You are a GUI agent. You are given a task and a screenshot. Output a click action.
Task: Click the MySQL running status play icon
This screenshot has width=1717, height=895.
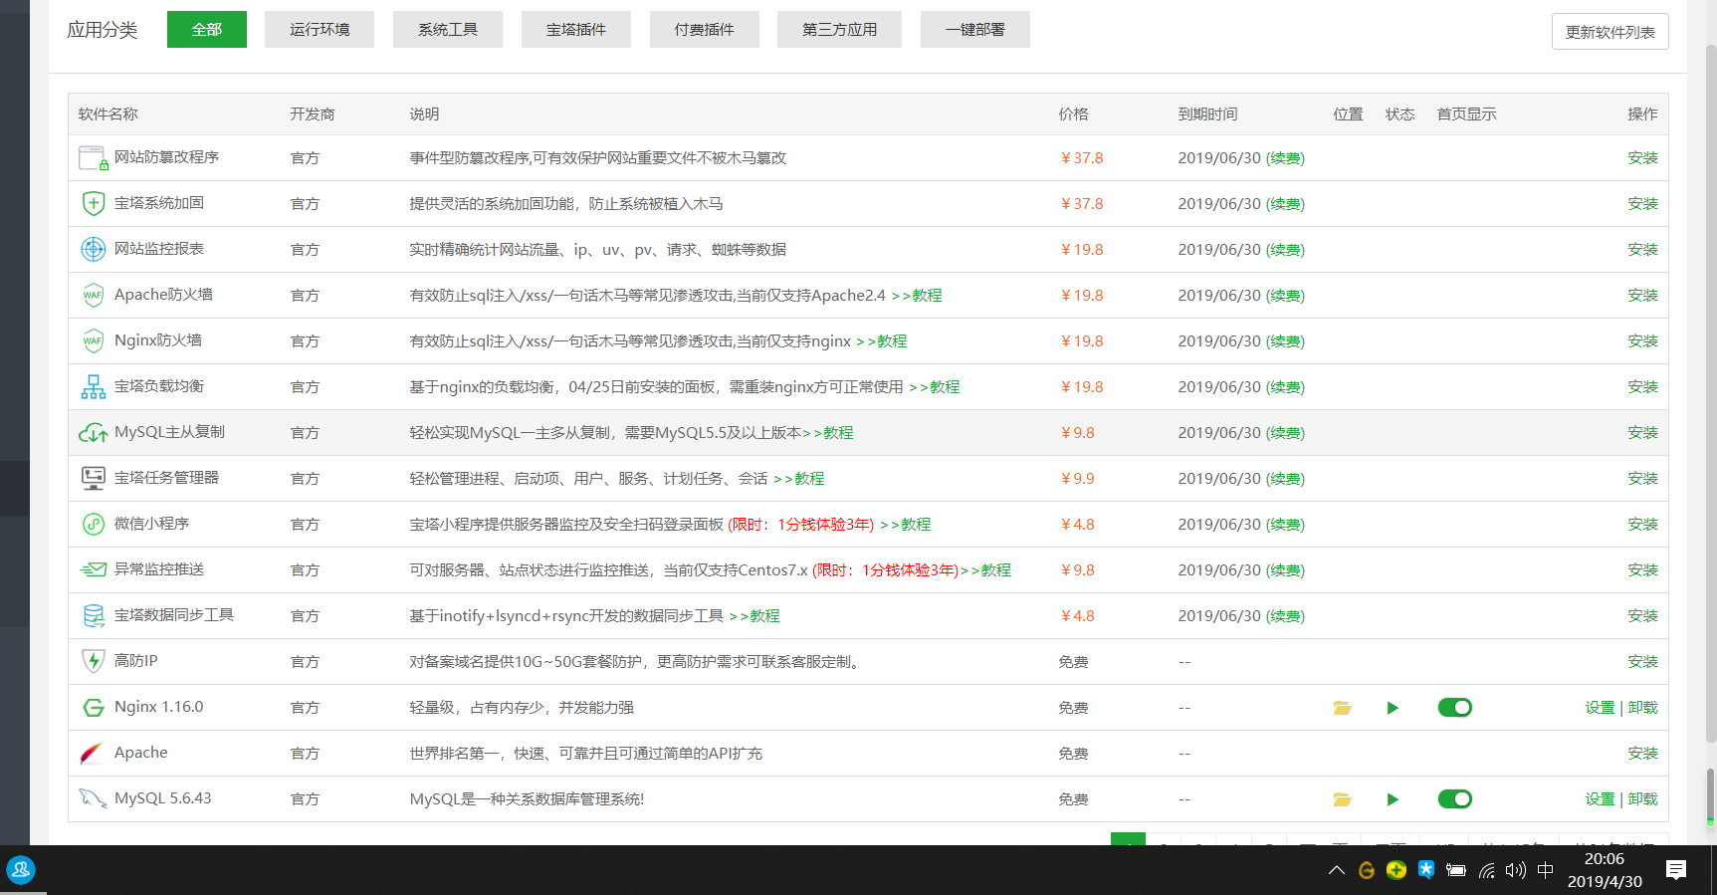tap(1393, 799)
